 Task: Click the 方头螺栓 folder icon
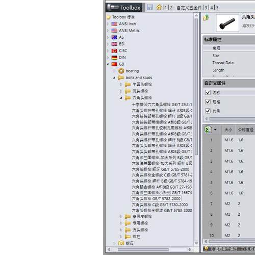coord(127,230)
